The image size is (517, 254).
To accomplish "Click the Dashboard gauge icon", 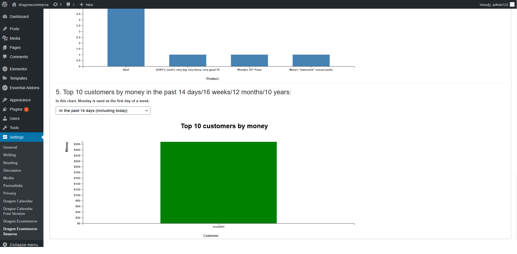I will pos(5,17).
